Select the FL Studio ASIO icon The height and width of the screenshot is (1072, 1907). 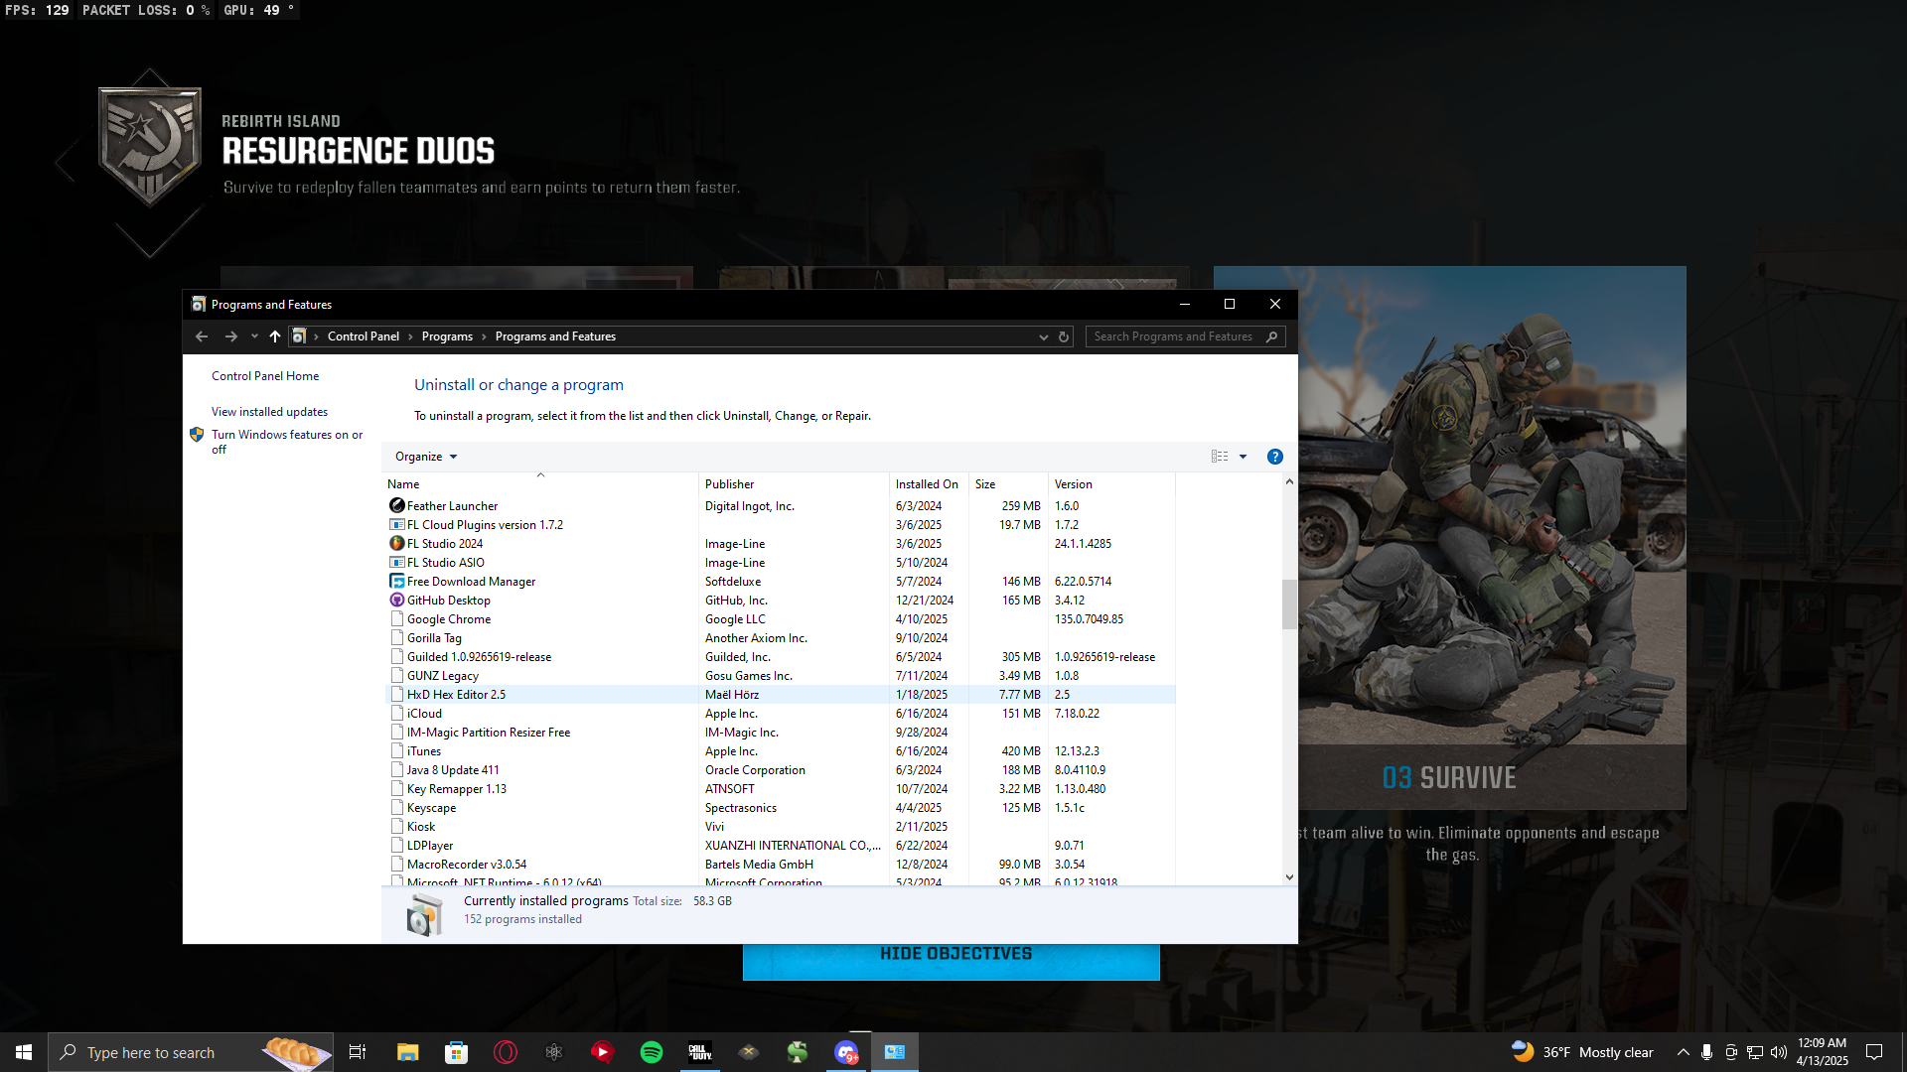pyautogui.click(x=397, y=563)
